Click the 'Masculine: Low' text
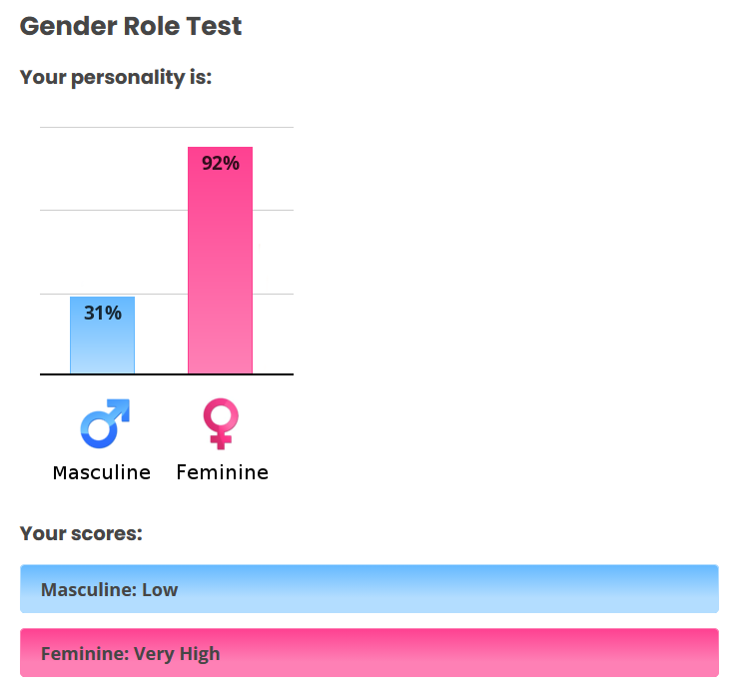Viewport: 743px width, 689px height. click(110, 589)
